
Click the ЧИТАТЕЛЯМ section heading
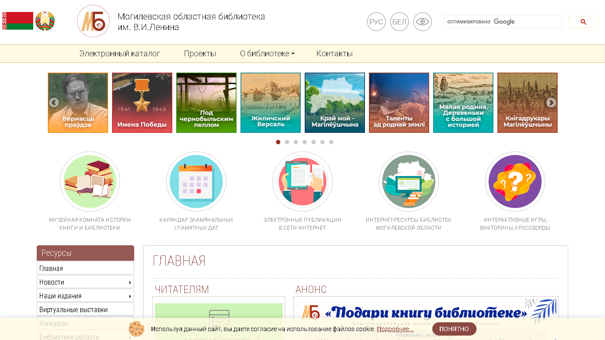182,290
